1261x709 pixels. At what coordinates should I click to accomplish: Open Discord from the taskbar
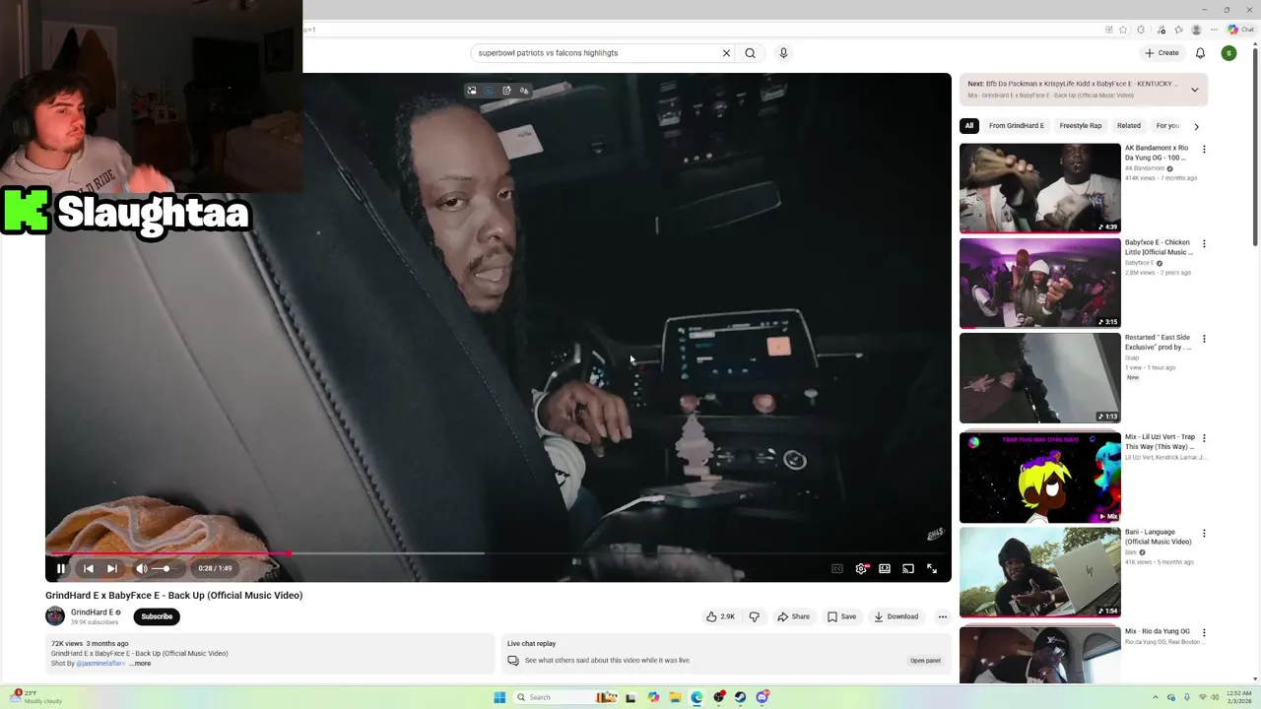click(x=763, y=697)
